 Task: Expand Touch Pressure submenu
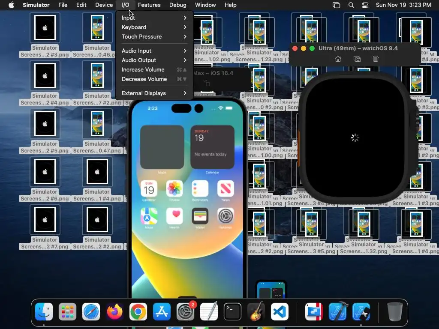154,37
